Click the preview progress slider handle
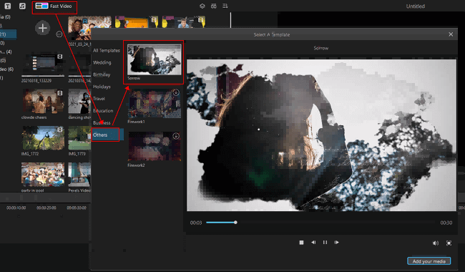465x272 pixels. coord(235,223)
